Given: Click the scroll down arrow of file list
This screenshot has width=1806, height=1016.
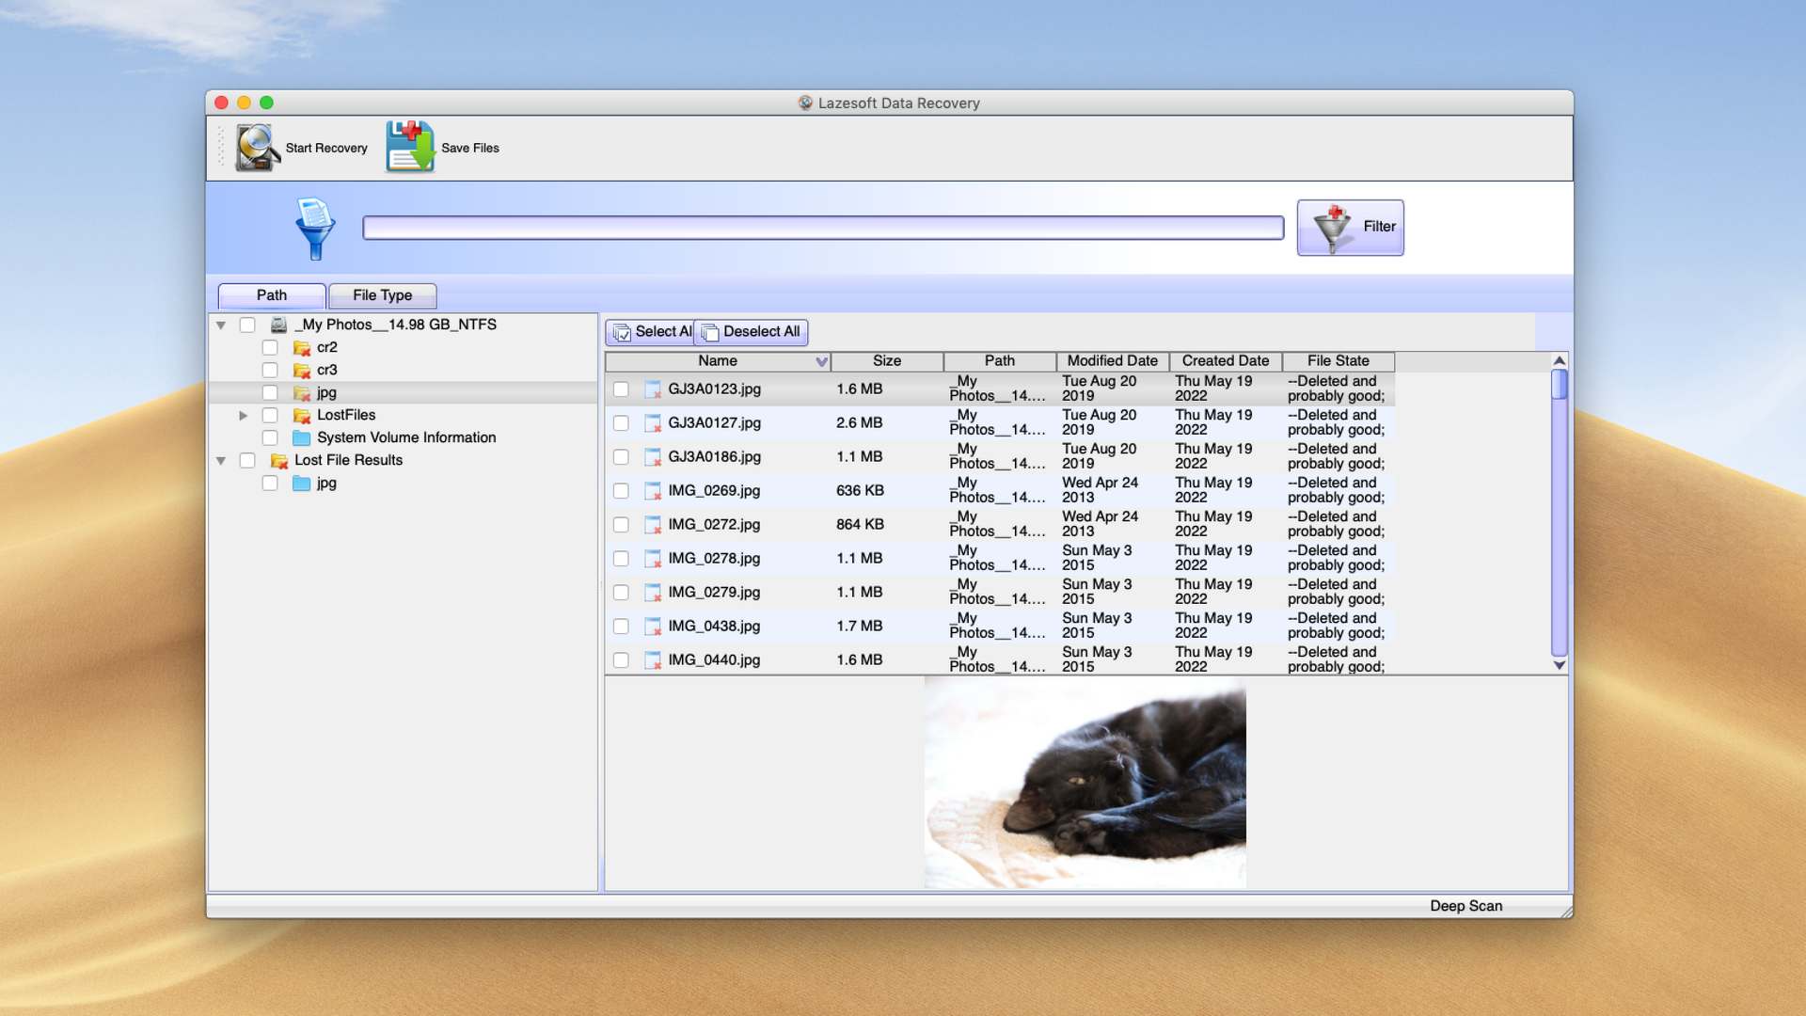Looking at the screenshot, I should tap(1559, 665).
